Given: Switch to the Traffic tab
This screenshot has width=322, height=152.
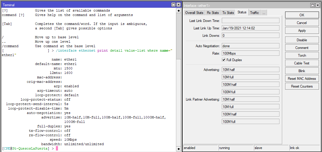Looking at the screenshot, I should [x=255, y=13].
